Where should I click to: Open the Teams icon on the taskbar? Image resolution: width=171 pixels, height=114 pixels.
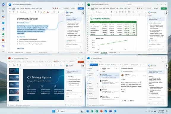pos(110,111)
